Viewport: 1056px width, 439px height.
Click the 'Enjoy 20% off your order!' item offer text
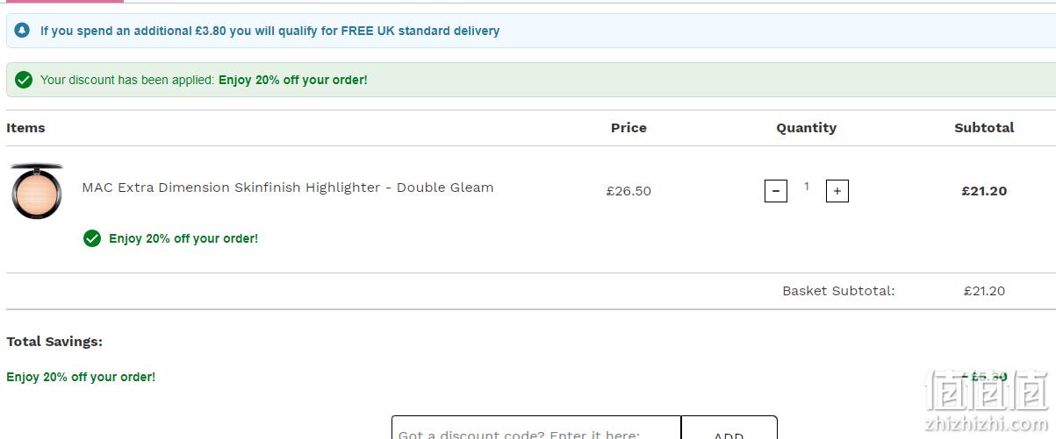(183, 238)
